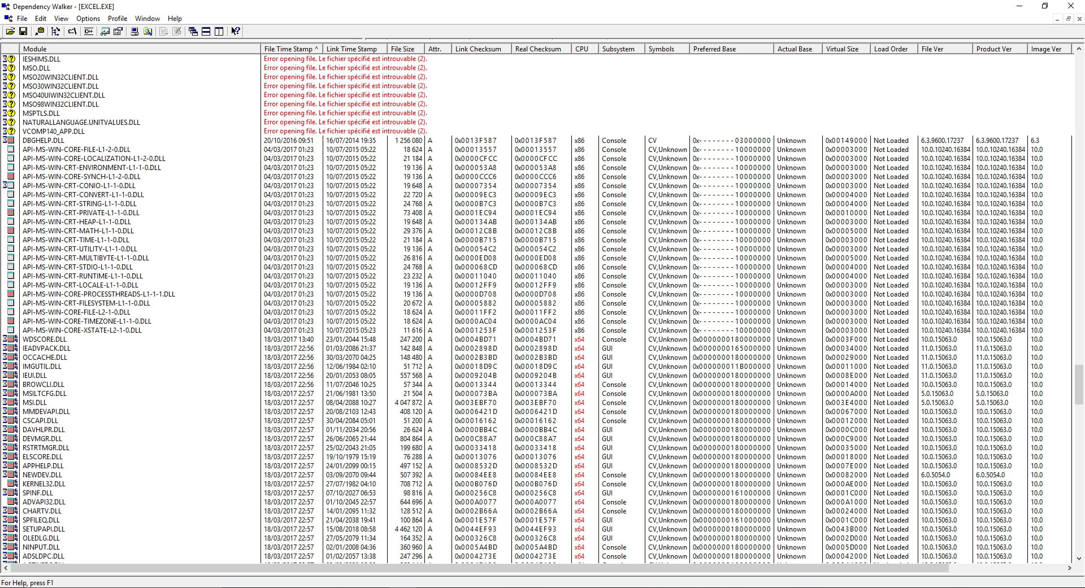This screenshot has height=588, width=1085.
Task: Restore the inner EXCEL.EXE document window
Action: point(1068,19)
